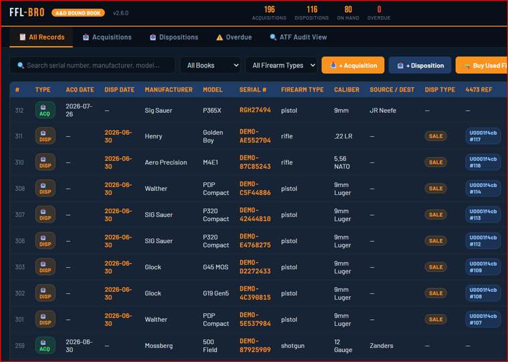Click the Mossberg manufacturer cell
The height and width of the screenshot is (362, 508).
click(x=159, y=346)
